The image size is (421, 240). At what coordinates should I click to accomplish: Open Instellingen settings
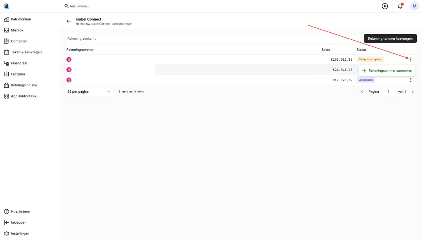20,233
